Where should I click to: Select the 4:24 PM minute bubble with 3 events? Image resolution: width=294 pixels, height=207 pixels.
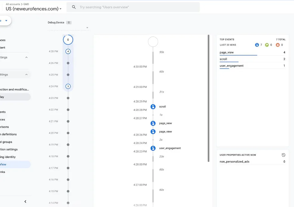point(68,86)
